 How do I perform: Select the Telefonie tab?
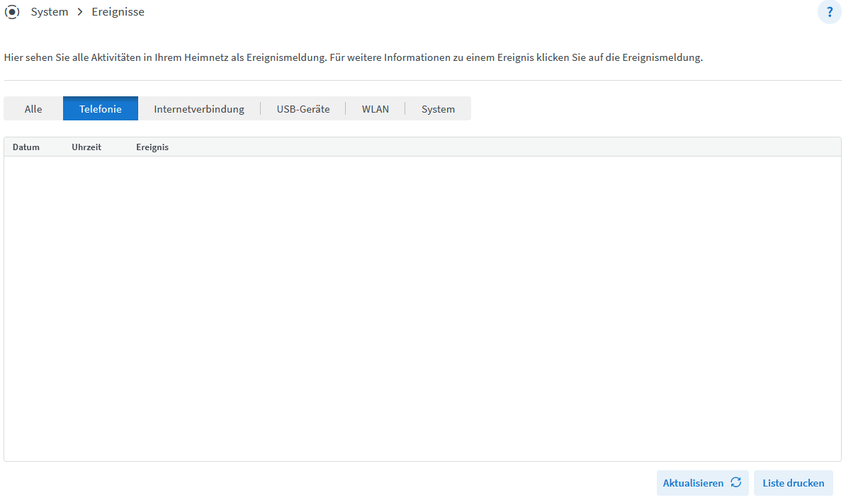[x=101, y=109]
